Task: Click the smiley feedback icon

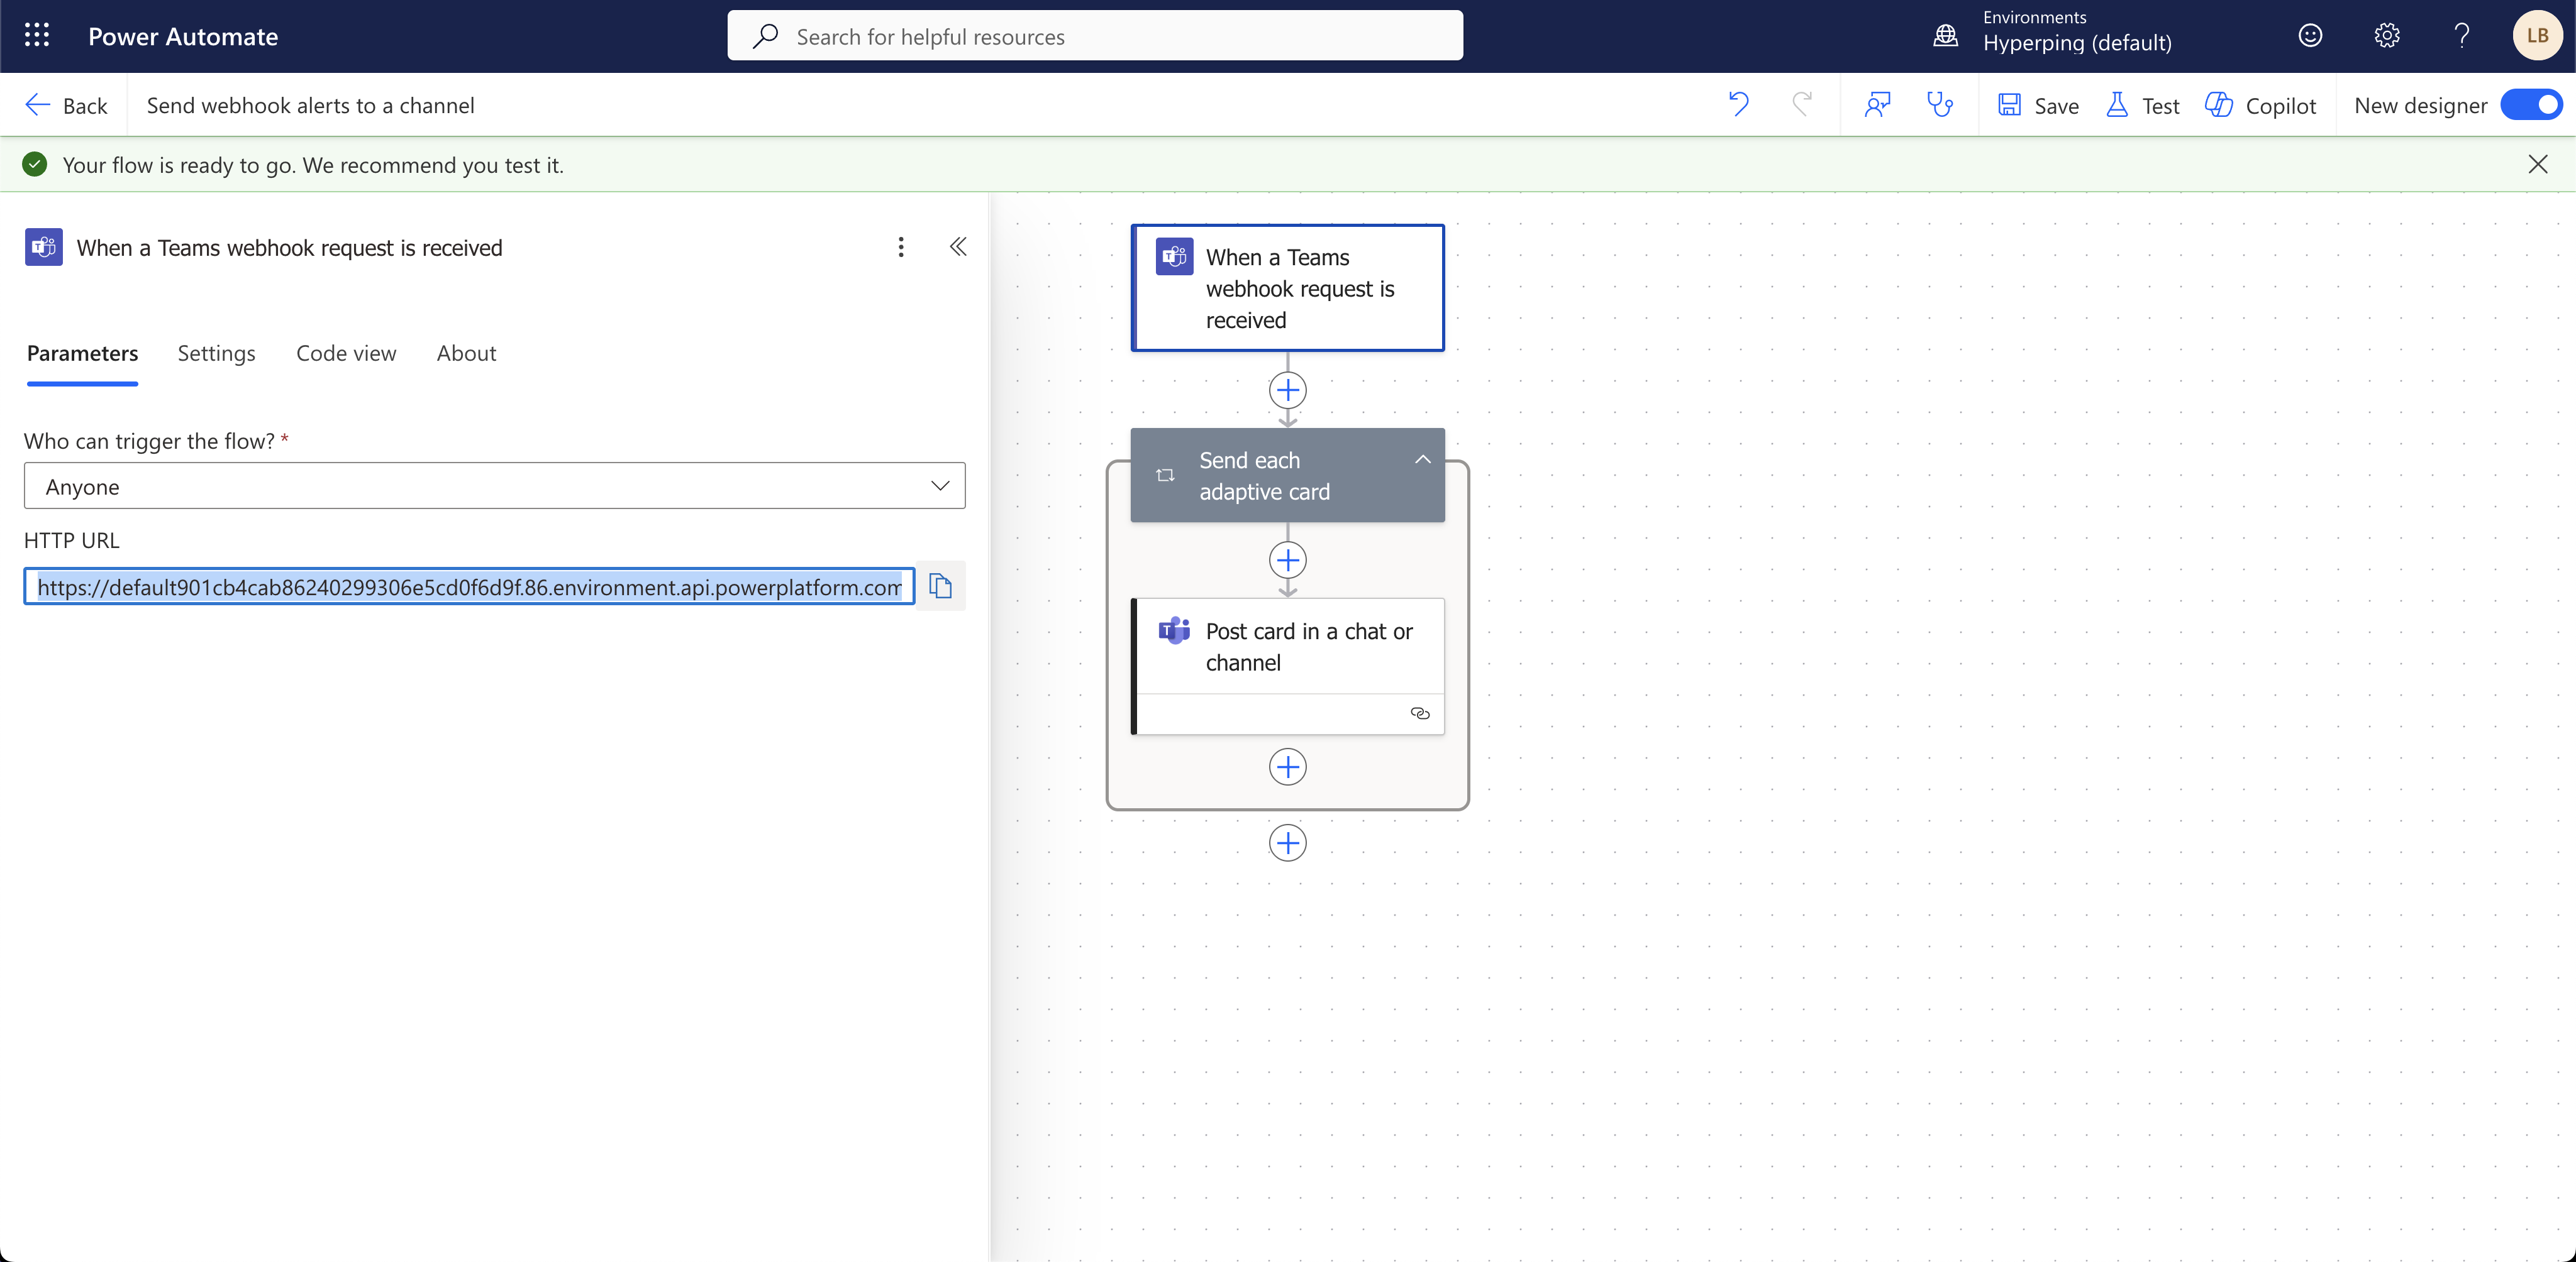Action: (x=2310, y=36)
